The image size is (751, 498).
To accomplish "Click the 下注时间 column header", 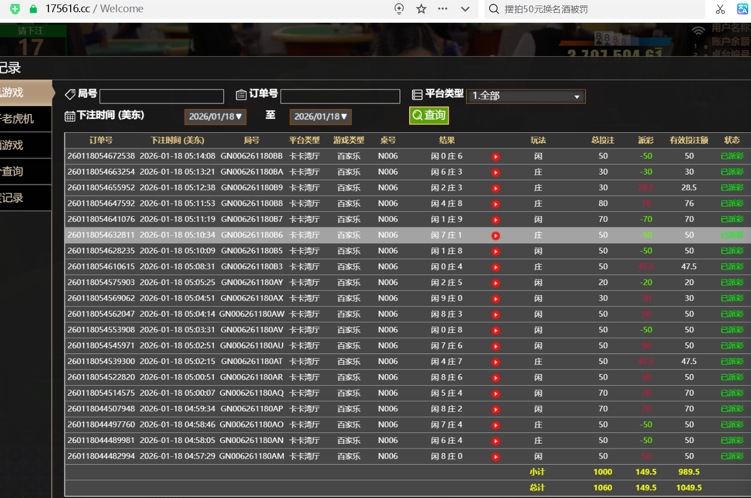I will (177, 140).
